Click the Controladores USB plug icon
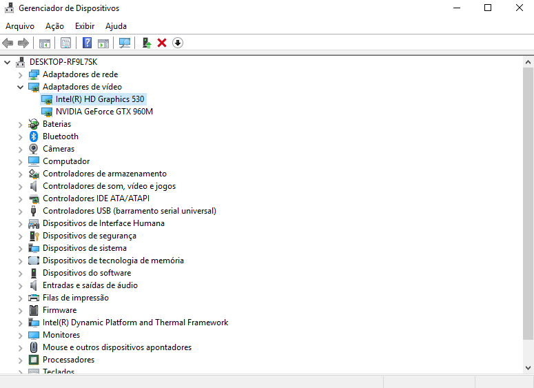 click(x=33, y=211)
